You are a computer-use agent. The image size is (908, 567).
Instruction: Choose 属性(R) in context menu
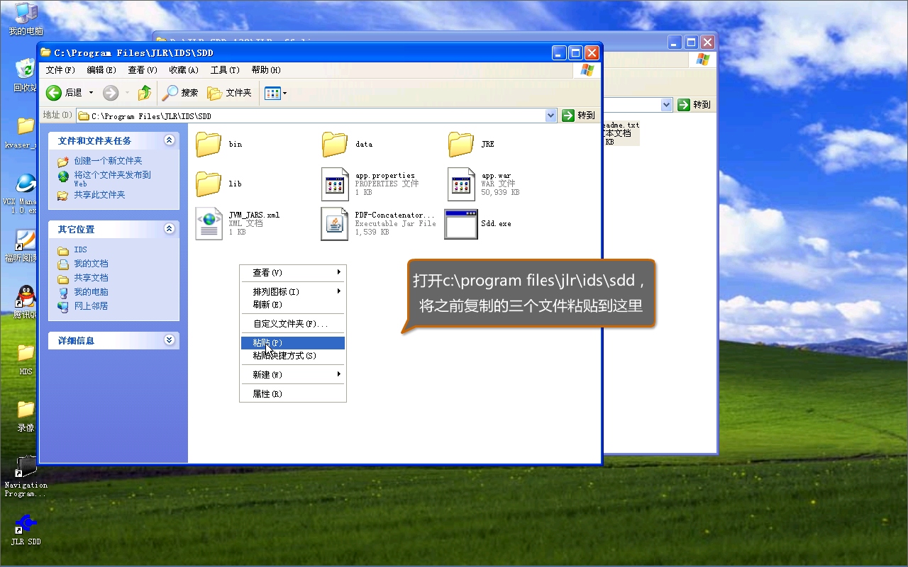pyautogui.click(x=293, y=394)
